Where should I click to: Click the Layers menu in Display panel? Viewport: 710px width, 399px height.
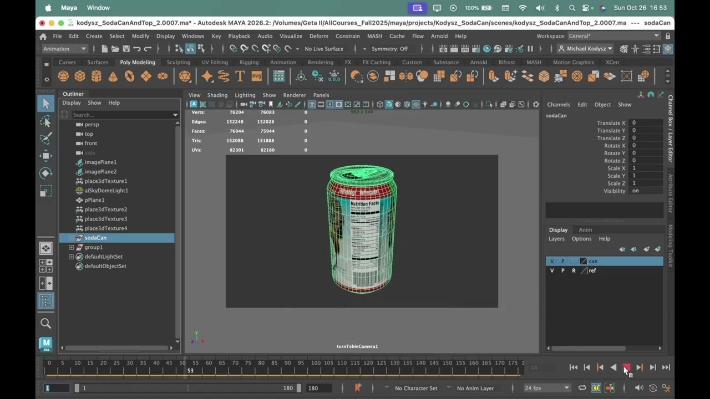(x=556, y=239)
